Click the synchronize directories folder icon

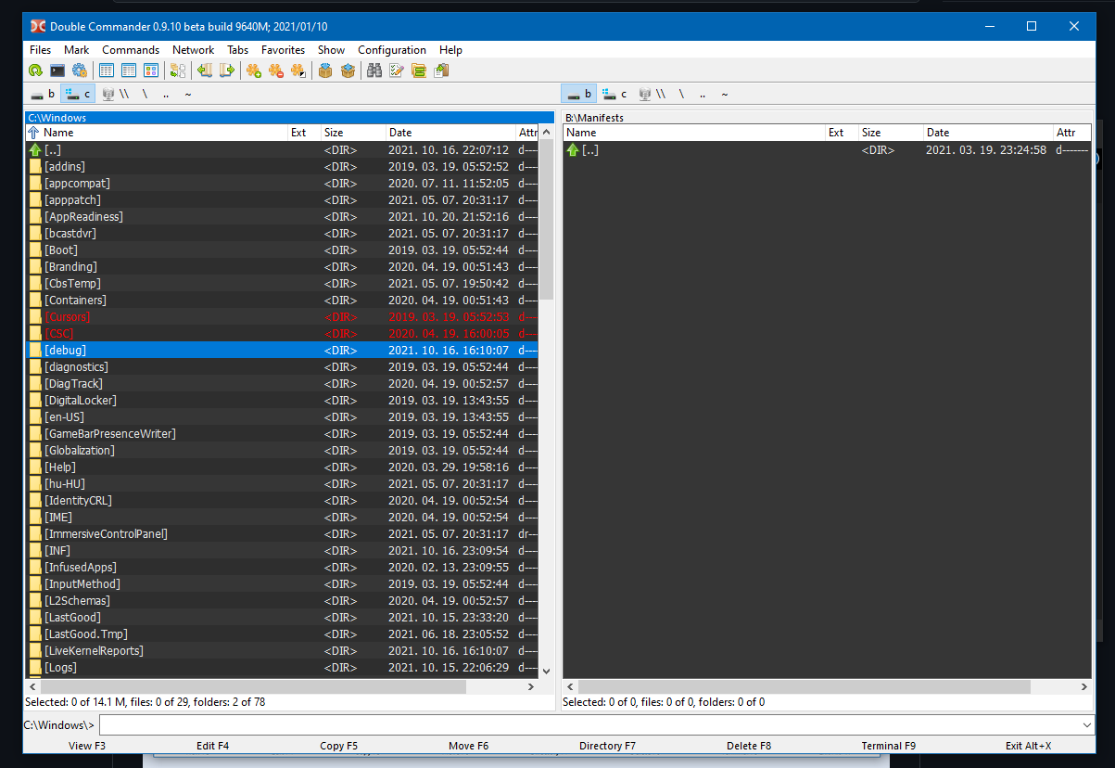(419, 70)
